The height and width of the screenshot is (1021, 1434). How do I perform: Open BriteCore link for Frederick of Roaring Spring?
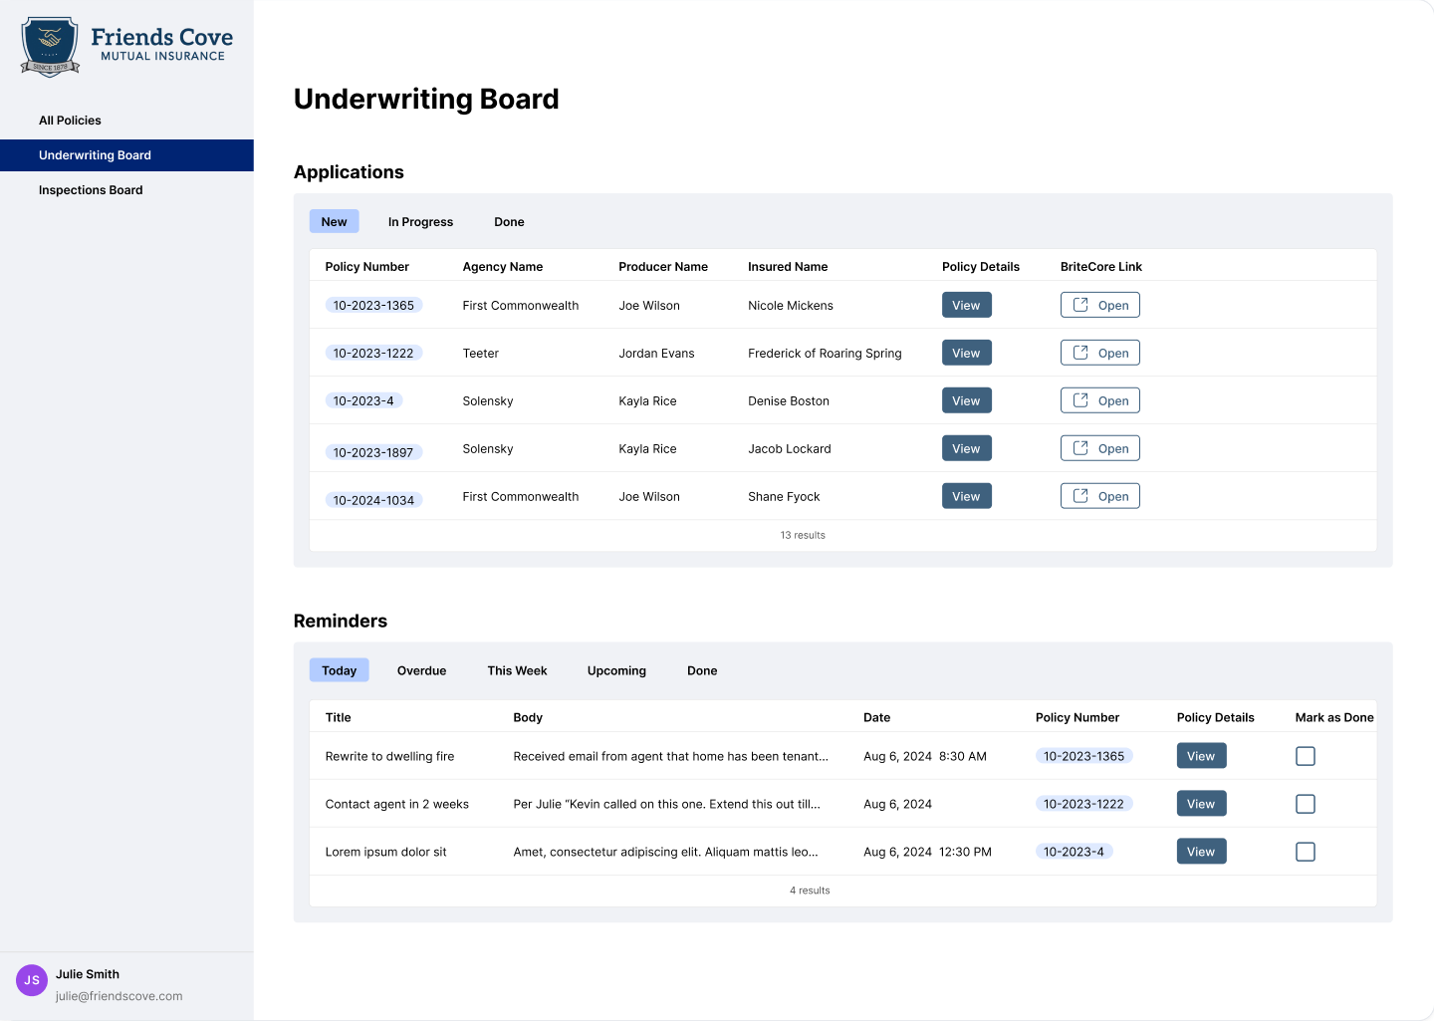point(1099,354)
